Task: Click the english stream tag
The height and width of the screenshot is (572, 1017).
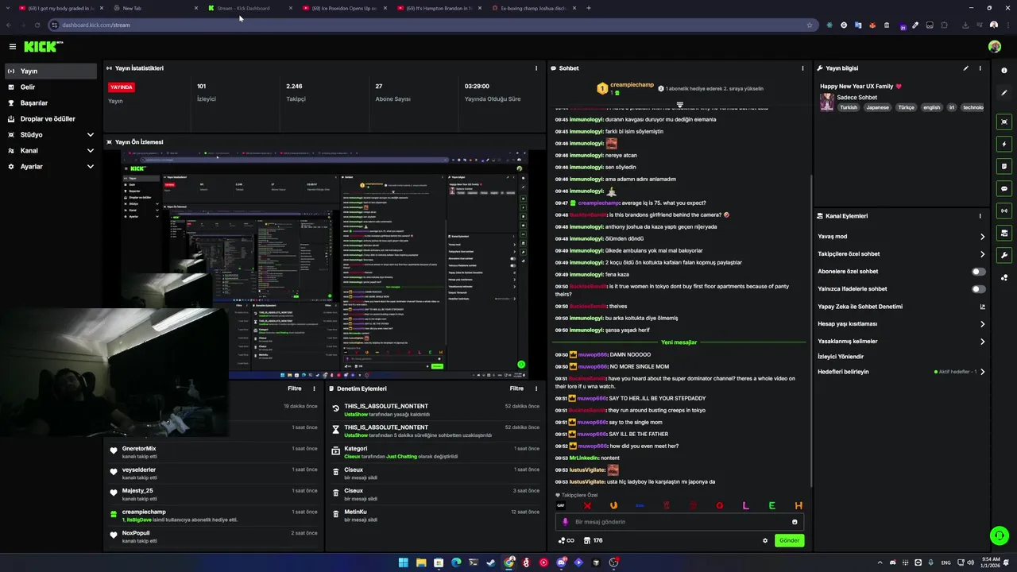Action: pos(931,107)
